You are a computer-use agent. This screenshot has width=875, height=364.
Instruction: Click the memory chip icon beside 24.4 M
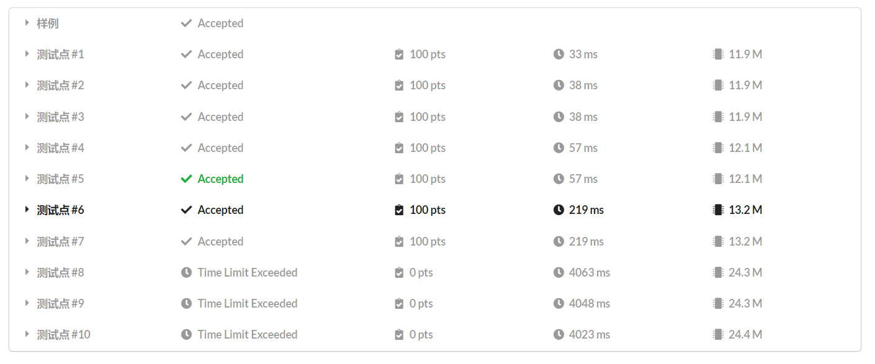tap(718, 335)
